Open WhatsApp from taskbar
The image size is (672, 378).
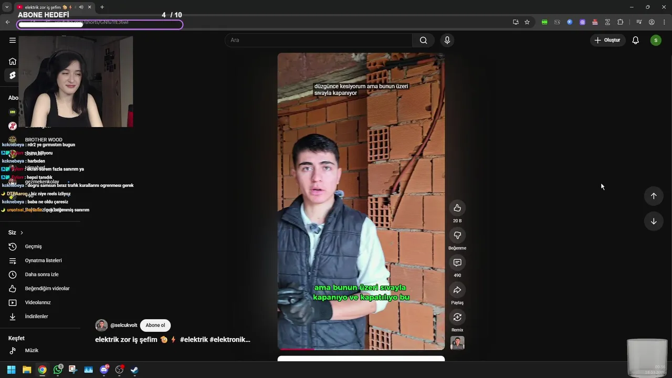(58, 370)
